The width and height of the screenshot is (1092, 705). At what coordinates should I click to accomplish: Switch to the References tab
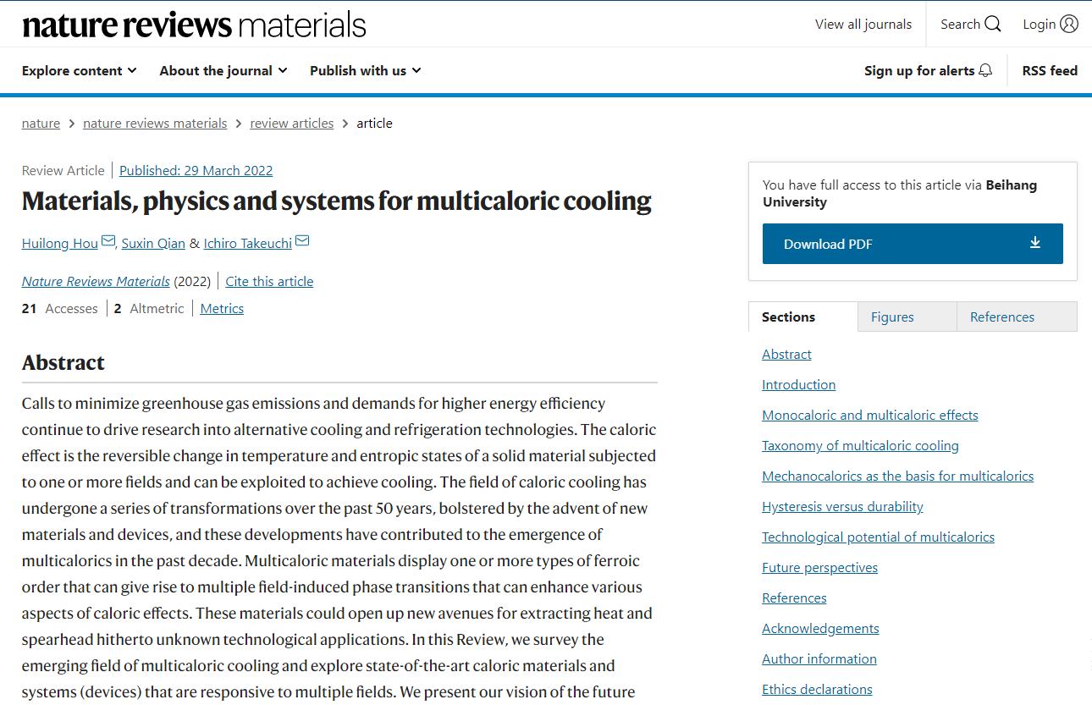tap(1001, 317)
